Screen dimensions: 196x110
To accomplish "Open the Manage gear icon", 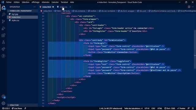I will [3, 103].
